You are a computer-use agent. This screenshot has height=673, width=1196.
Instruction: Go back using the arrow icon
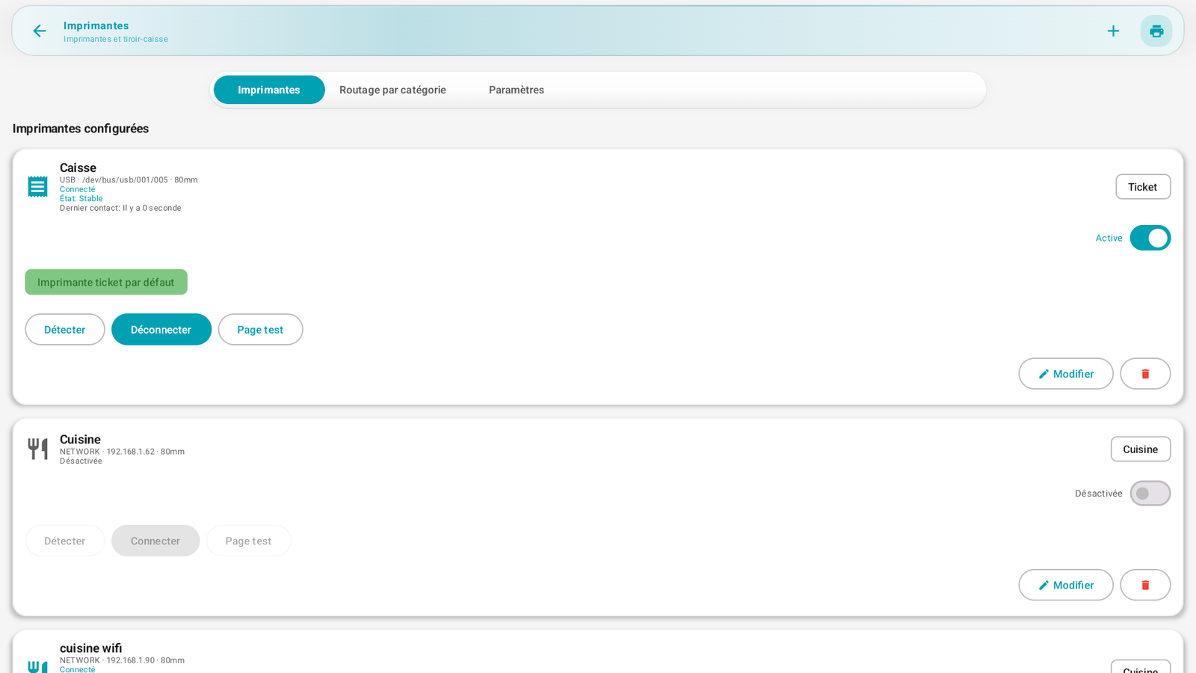(40, 31)
